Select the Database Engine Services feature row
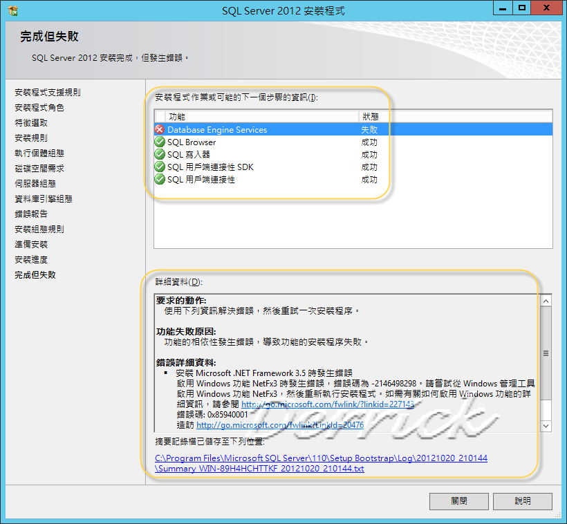 pos(221,129)
